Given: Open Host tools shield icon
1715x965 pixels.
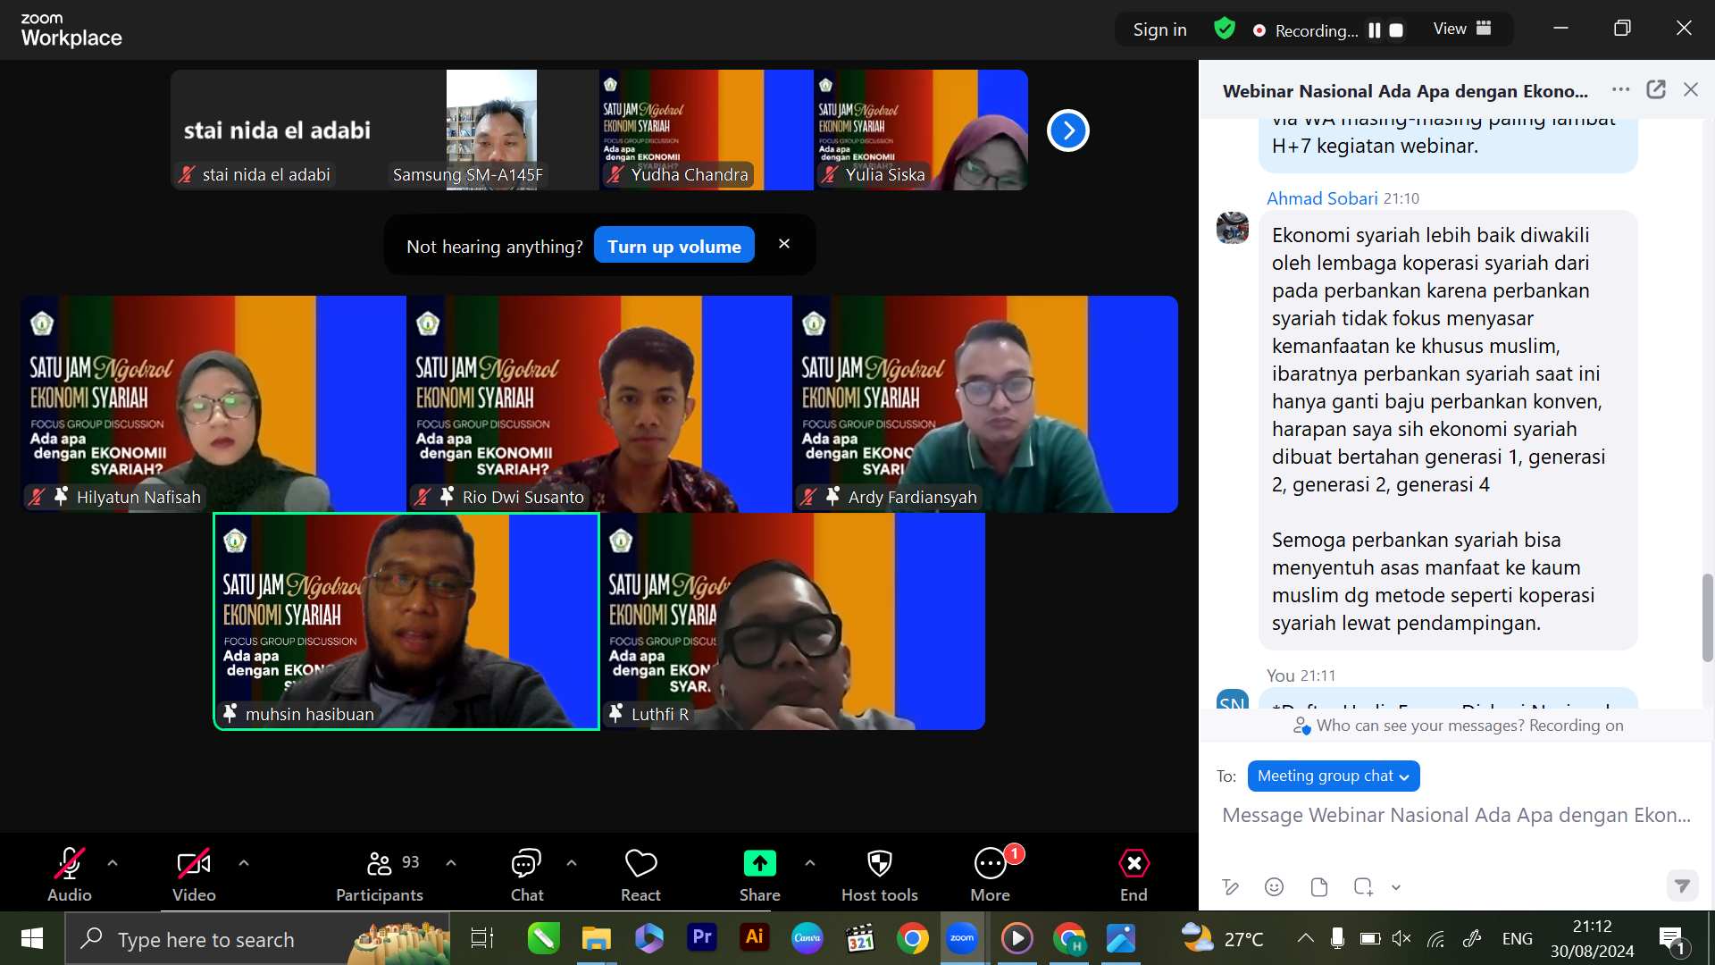Looking at the screenshot, I should pos(879,864).
